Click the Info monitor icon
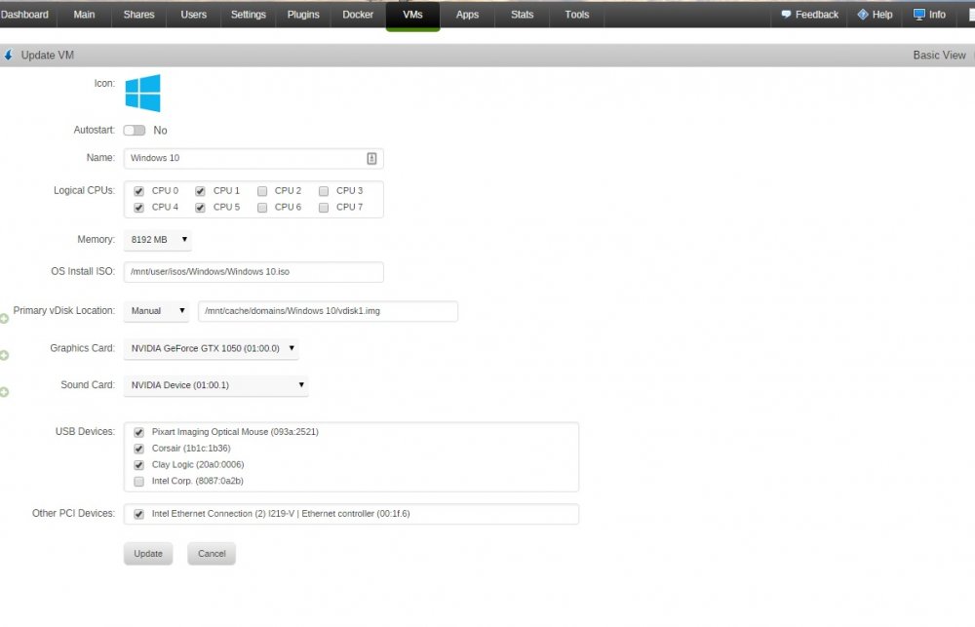975x627 pixels. tap(919, 15)
